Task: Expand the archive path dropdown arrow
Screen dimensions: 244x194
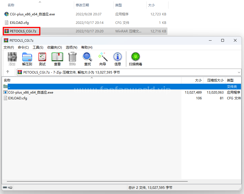Action: [x=239, y=72]
